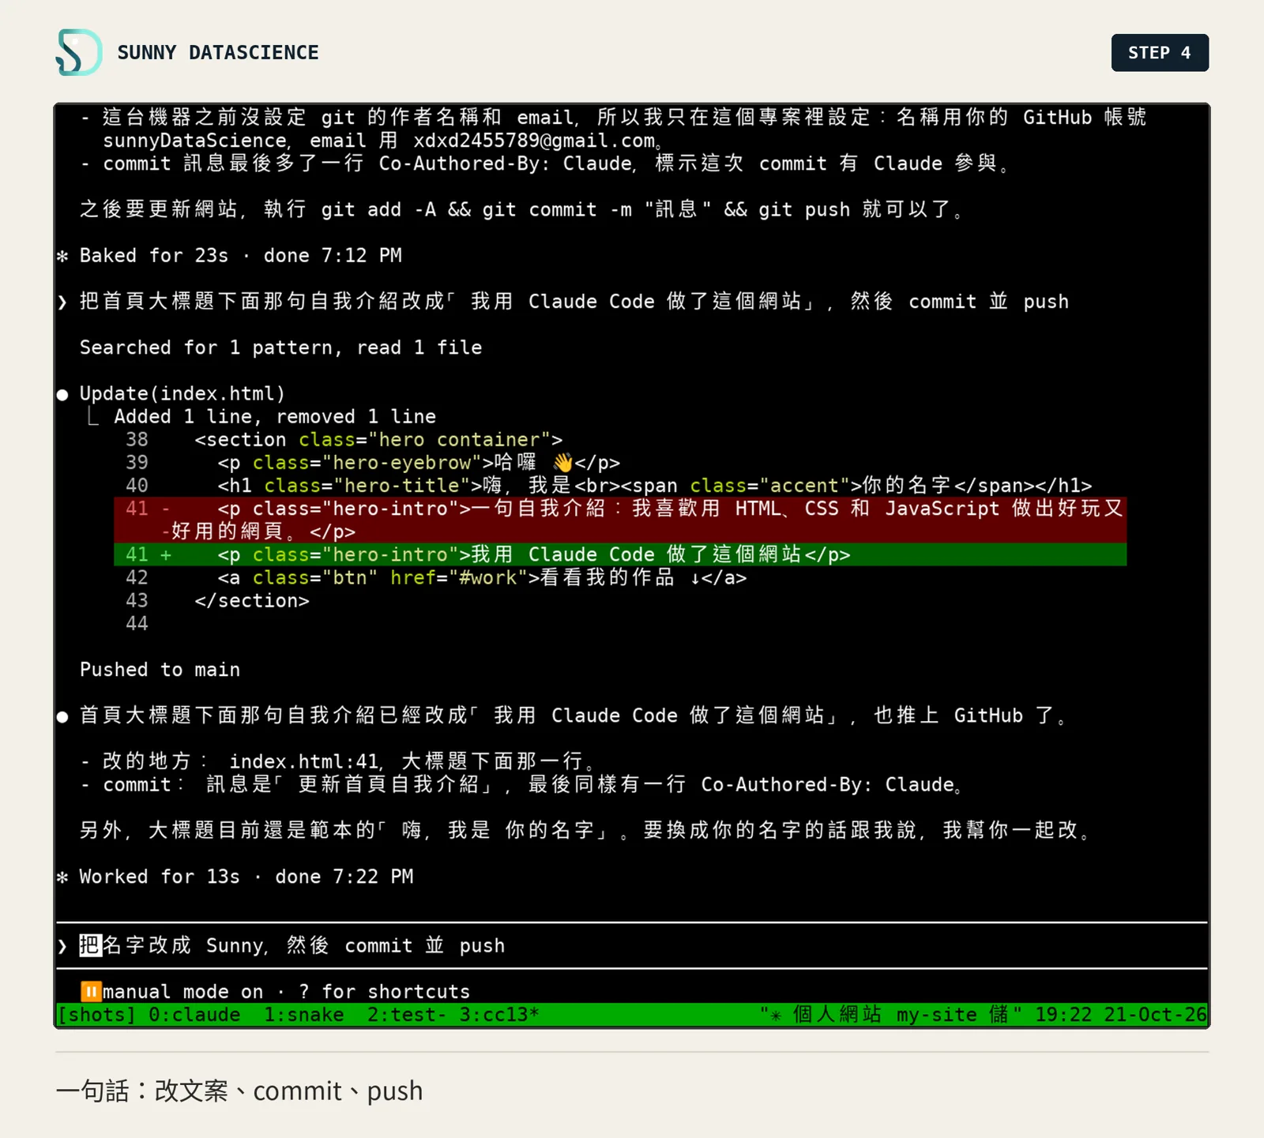Click the removed line 41 in red
1264x1138 pixels.
tap(620, 520)
